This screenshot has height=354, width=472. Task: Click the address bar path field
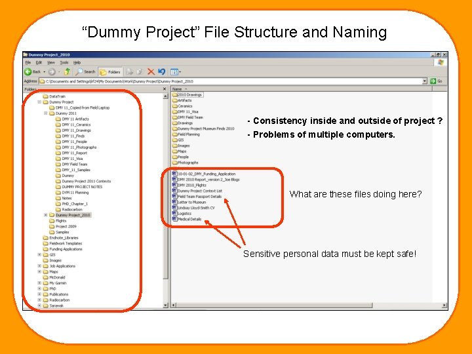[x=231, y=81]
